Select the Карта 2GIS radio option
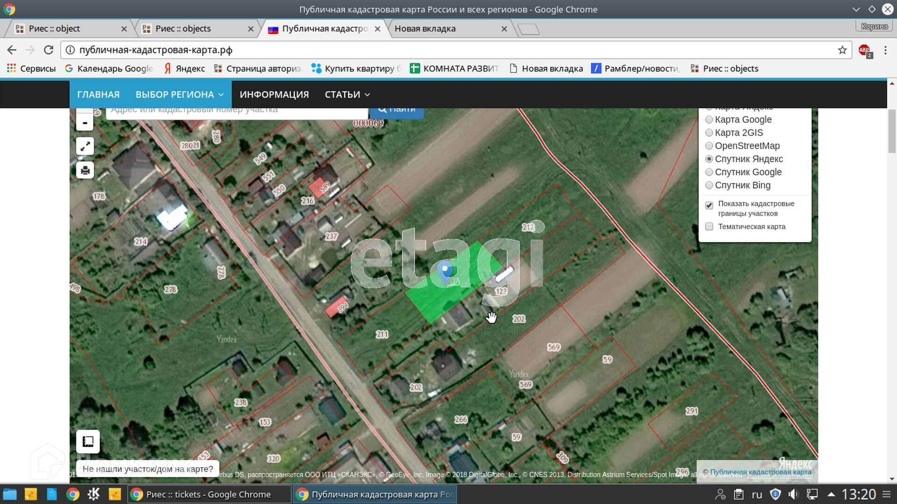 pos(709,133)
